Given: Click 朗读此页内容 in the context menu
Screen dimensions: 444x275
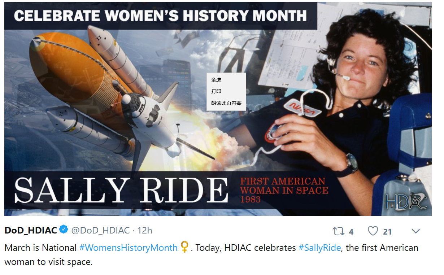Looking at the screenshot, I should coord(226,103).
